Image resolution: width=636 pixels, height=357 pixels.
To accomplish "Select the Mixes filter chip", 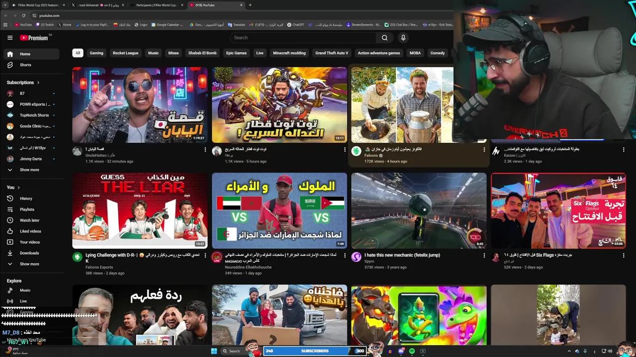I will pos(173,53).
